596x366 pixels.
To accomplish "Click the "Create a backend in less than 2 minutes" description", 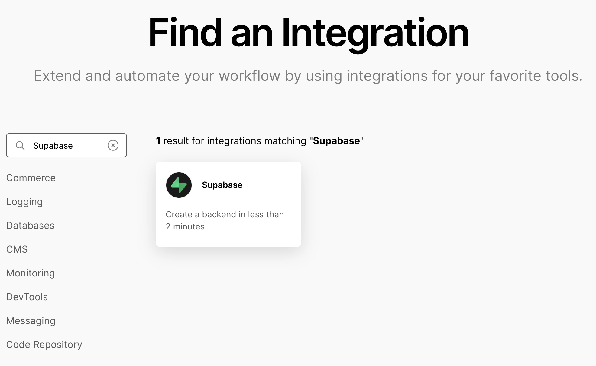I will [x=225, y=220].
